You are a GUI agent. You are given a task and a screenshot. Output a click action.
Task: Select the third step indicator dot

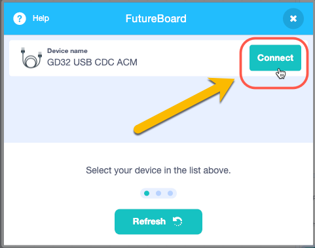tap(170, 193)
